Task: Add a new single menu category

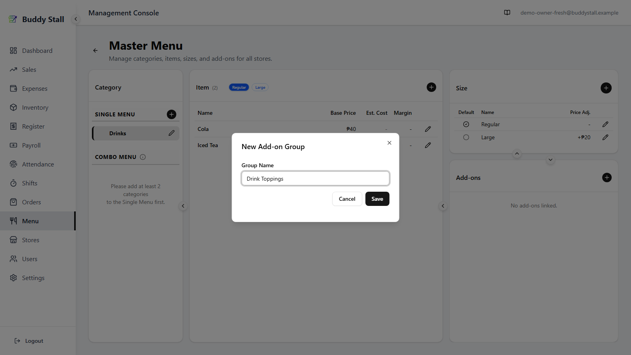Action: (x=172, y=114)
